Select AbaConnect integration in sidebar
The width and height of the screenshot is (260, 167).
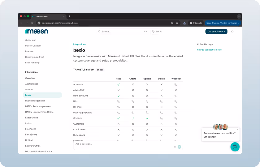click(32, 84)
